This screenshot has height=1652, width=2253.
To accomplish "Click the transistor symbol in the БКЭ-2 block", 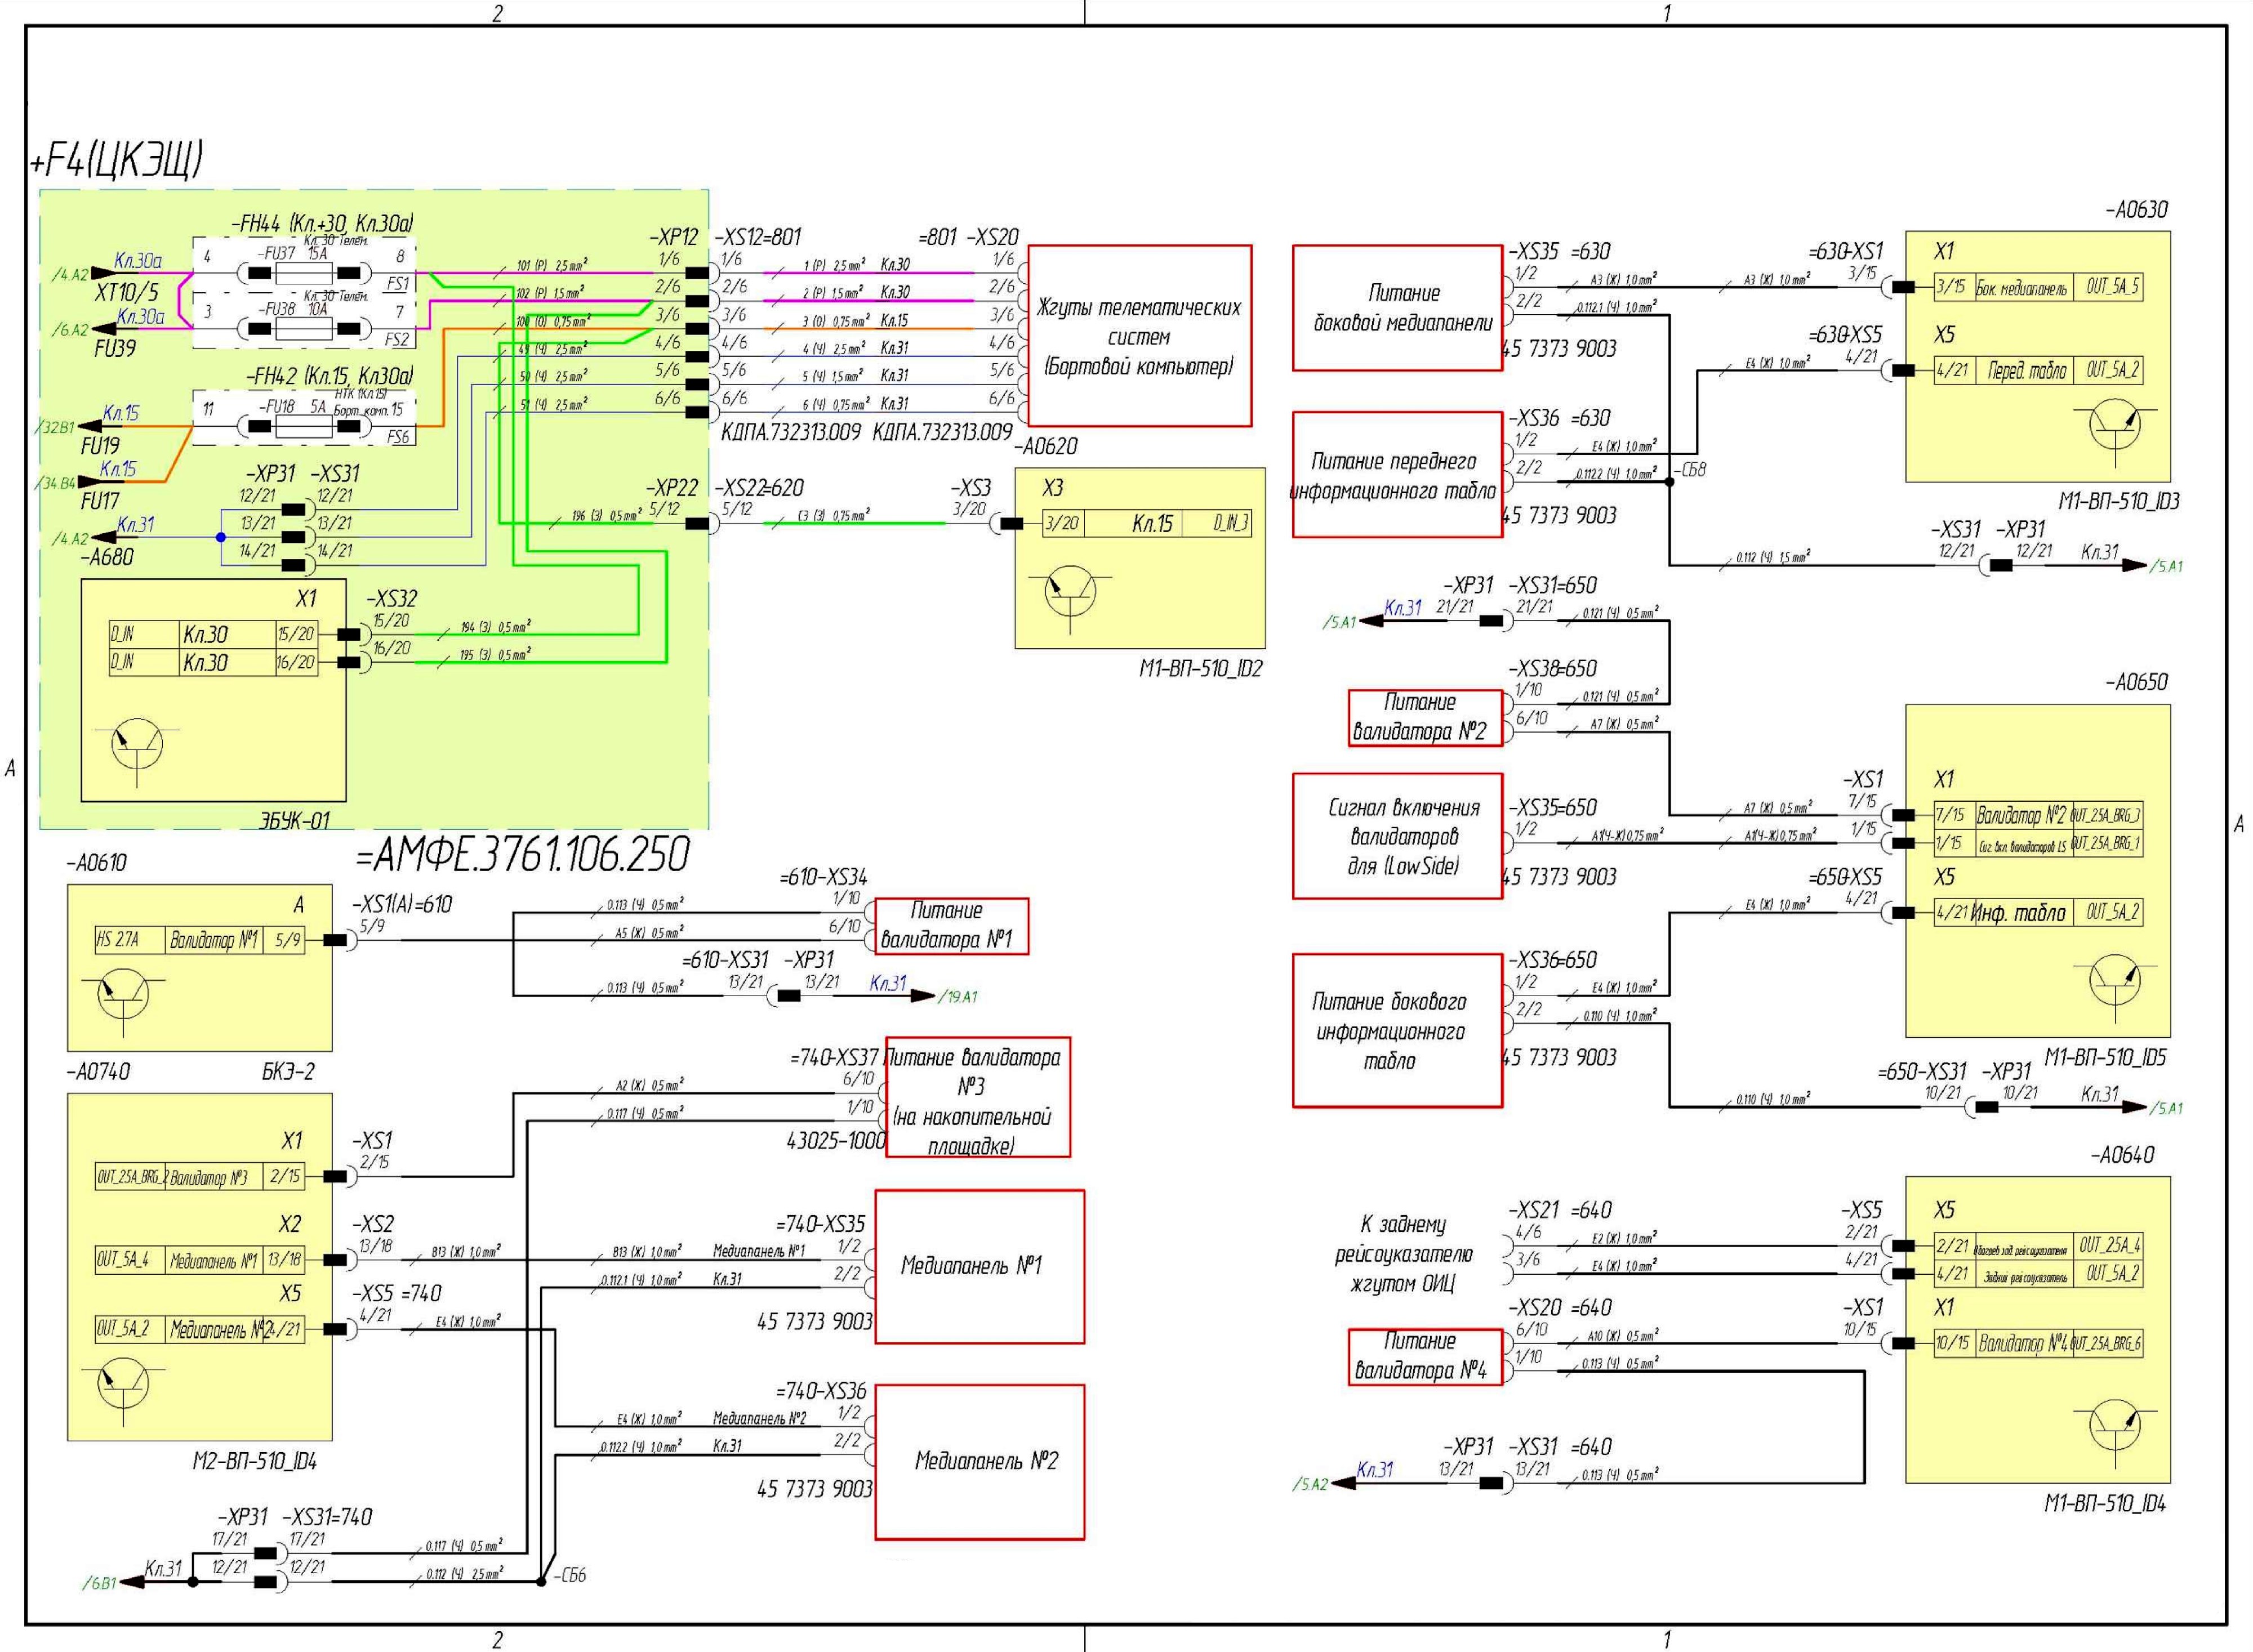I will [x=123, y=996].
